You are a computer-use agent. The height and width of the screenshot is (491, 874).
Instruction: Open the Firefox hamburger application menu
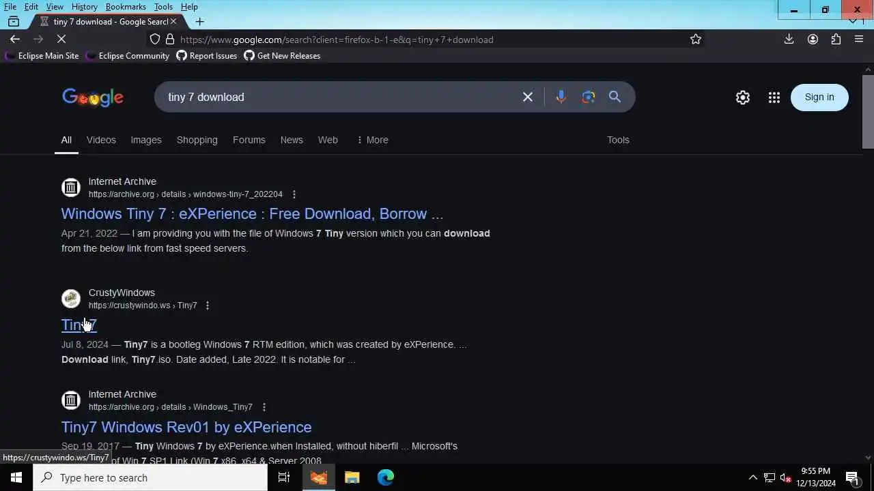pyautogui.click(x=859, y=40)
